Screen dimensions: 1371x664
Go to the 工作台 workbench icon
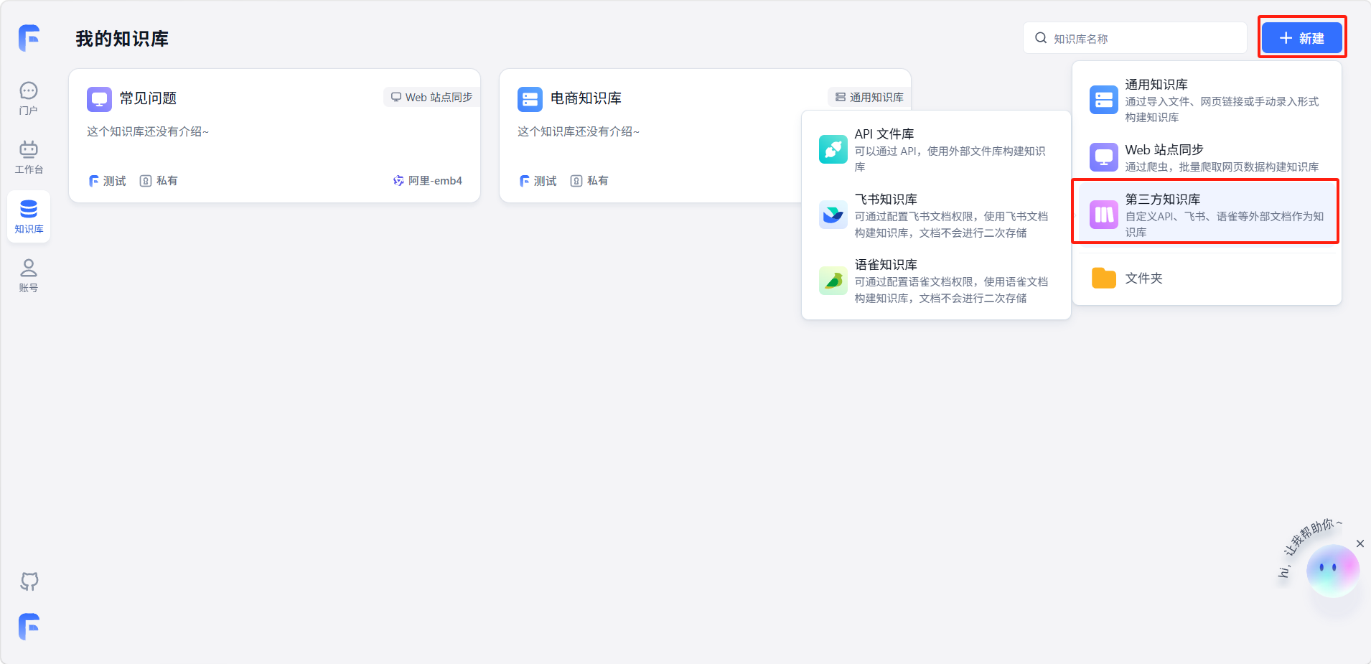pos(29,156)
